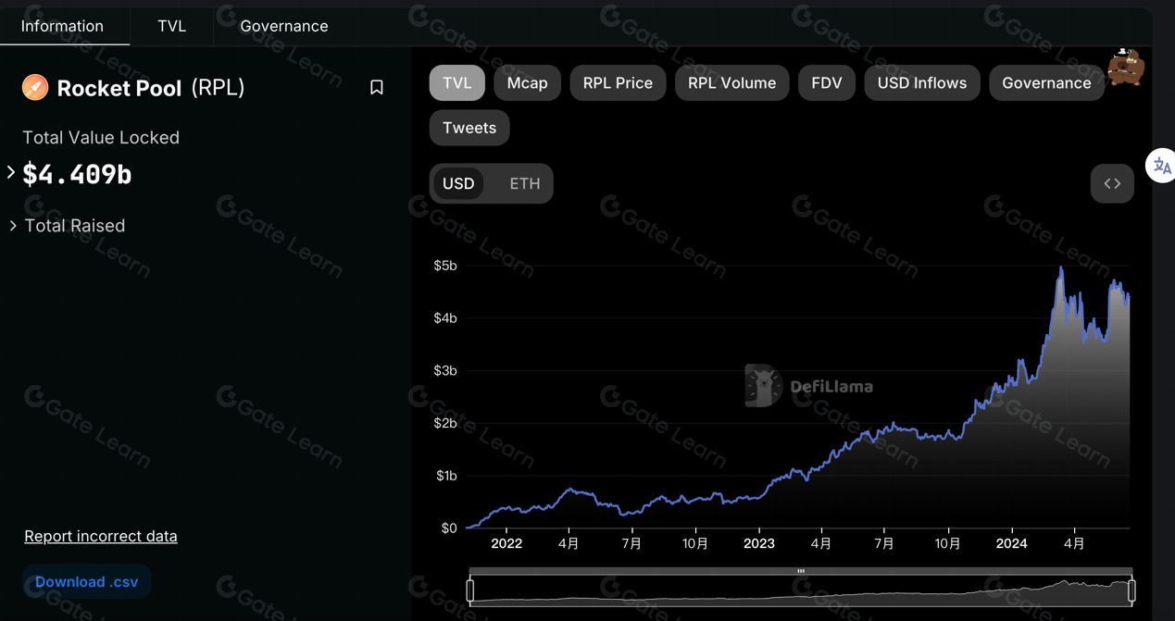Click the right handle of the range slider
This screenshot has height=621, width=1175.
[x=1131, y=590]
